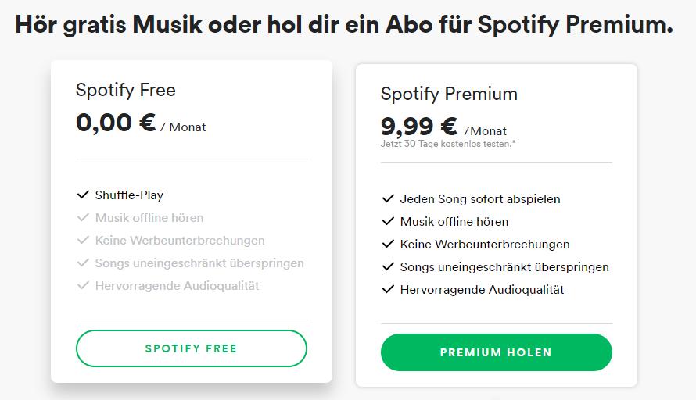Viewport: 696px width, 400px height.
Task: Click the black Keine Werbeunterbrechungen text in Premium card
Action: 485,245
